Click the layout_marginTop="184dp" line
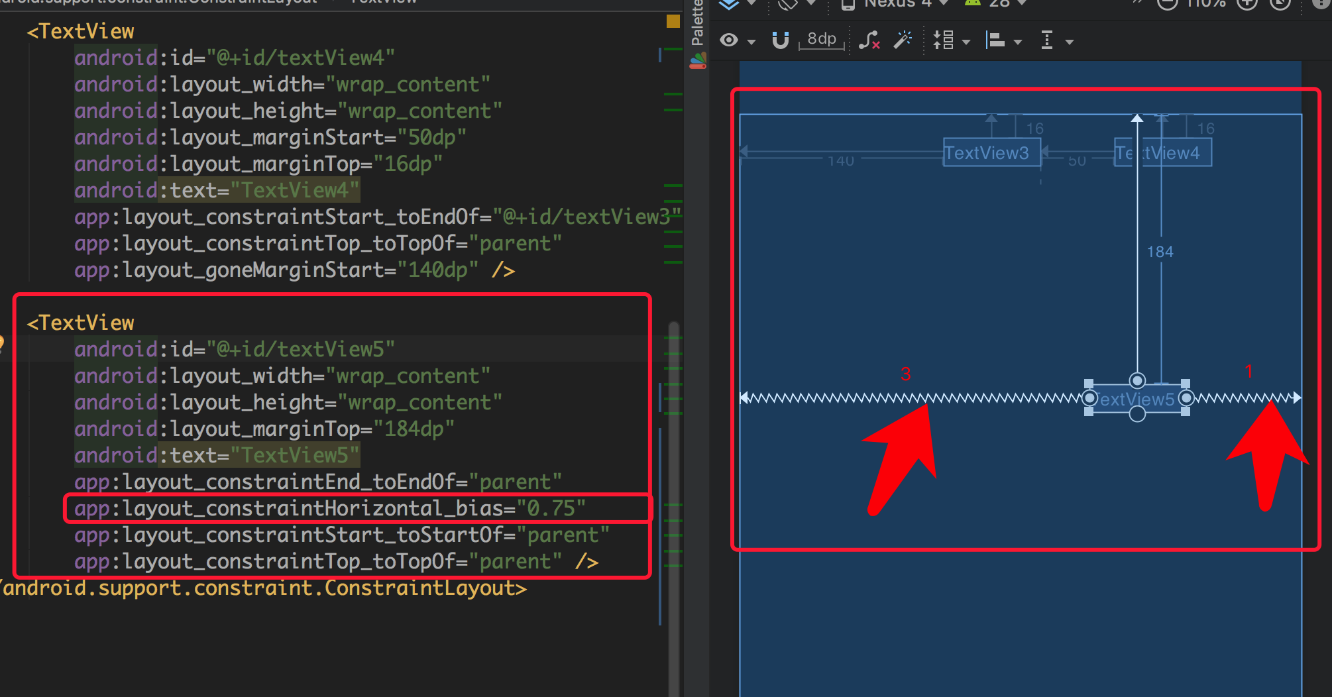 (x=264, y=429)
